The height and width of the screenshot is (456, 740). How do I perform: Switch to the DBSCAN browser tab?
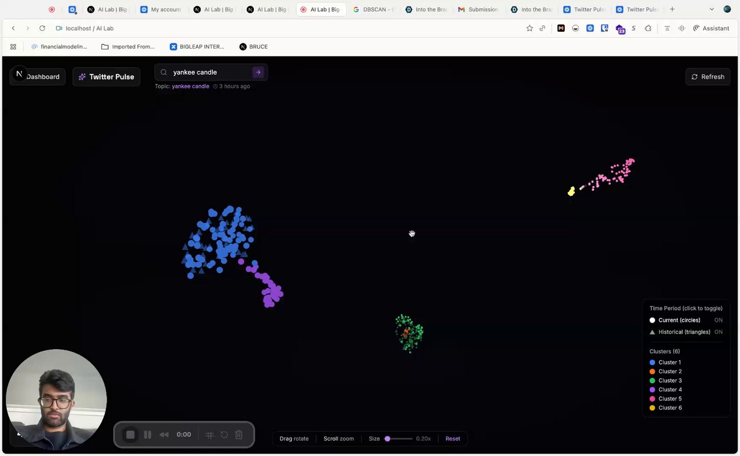[x=373, y=9]
